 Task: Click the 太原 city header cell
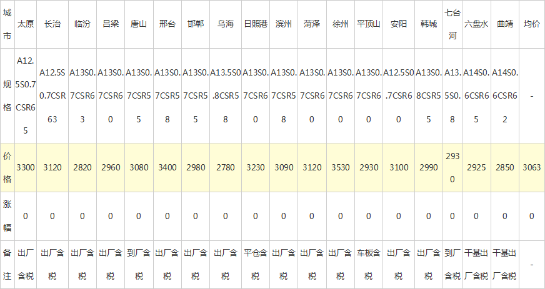26,24
